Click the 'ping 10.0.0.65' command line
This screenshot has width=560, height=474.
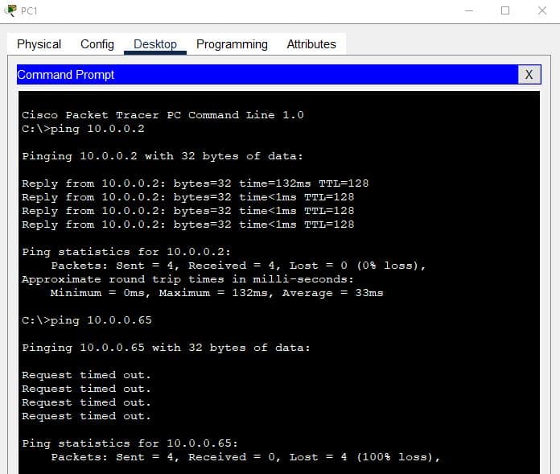point(87,320)
